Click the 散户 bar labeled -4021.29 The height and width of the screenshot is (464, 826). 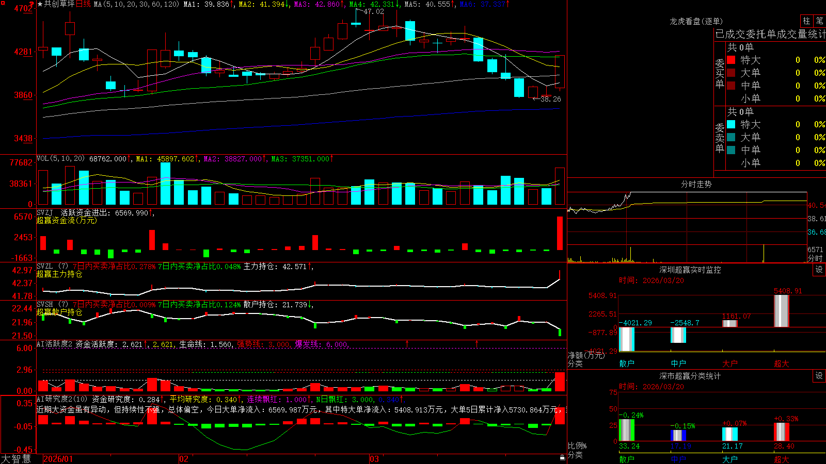point(627,339)
